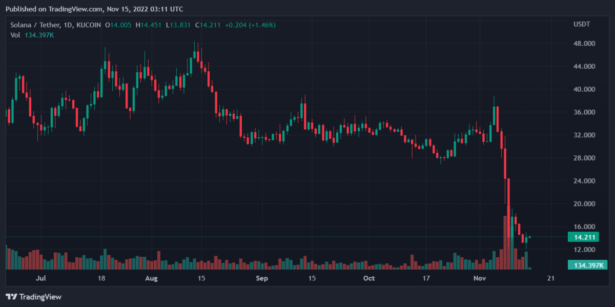The width and height of the screenshot is (615, 307).
Task: Click the TradingView logo in the footer
Action: tap(33, 297)
